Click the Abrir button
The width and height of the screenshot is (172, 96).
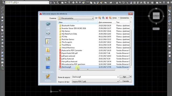pos(124,77)
